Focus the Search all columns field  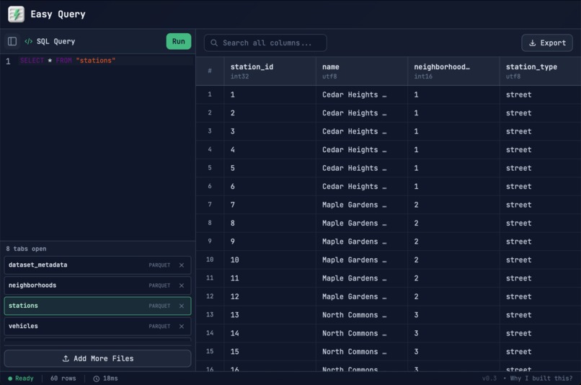tap(265, 43)
